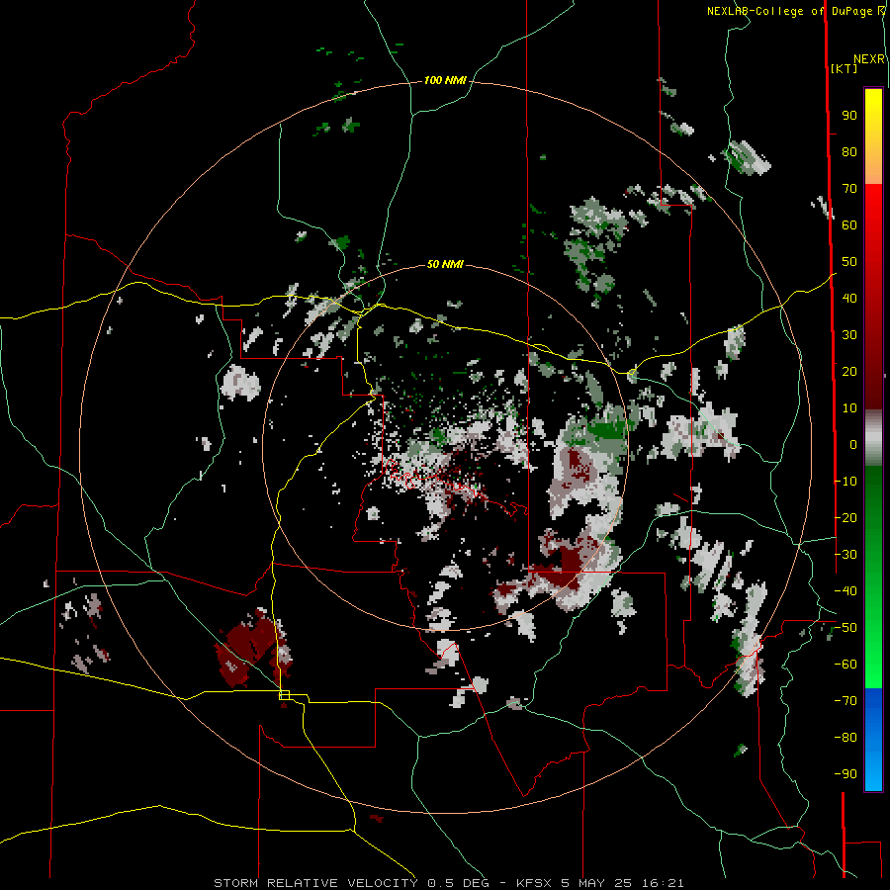Click the -50 scale label
This screenshot has width=890, height=890.
click(x=845, y=628)
